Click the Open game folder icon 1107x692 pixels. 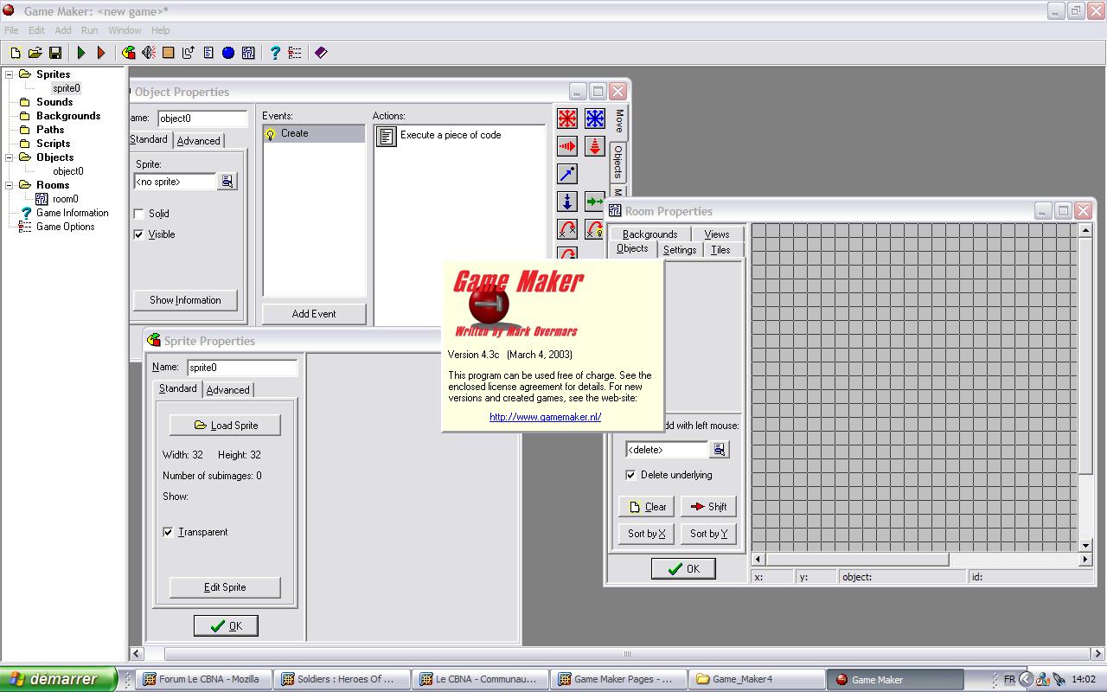coord(35,53)
